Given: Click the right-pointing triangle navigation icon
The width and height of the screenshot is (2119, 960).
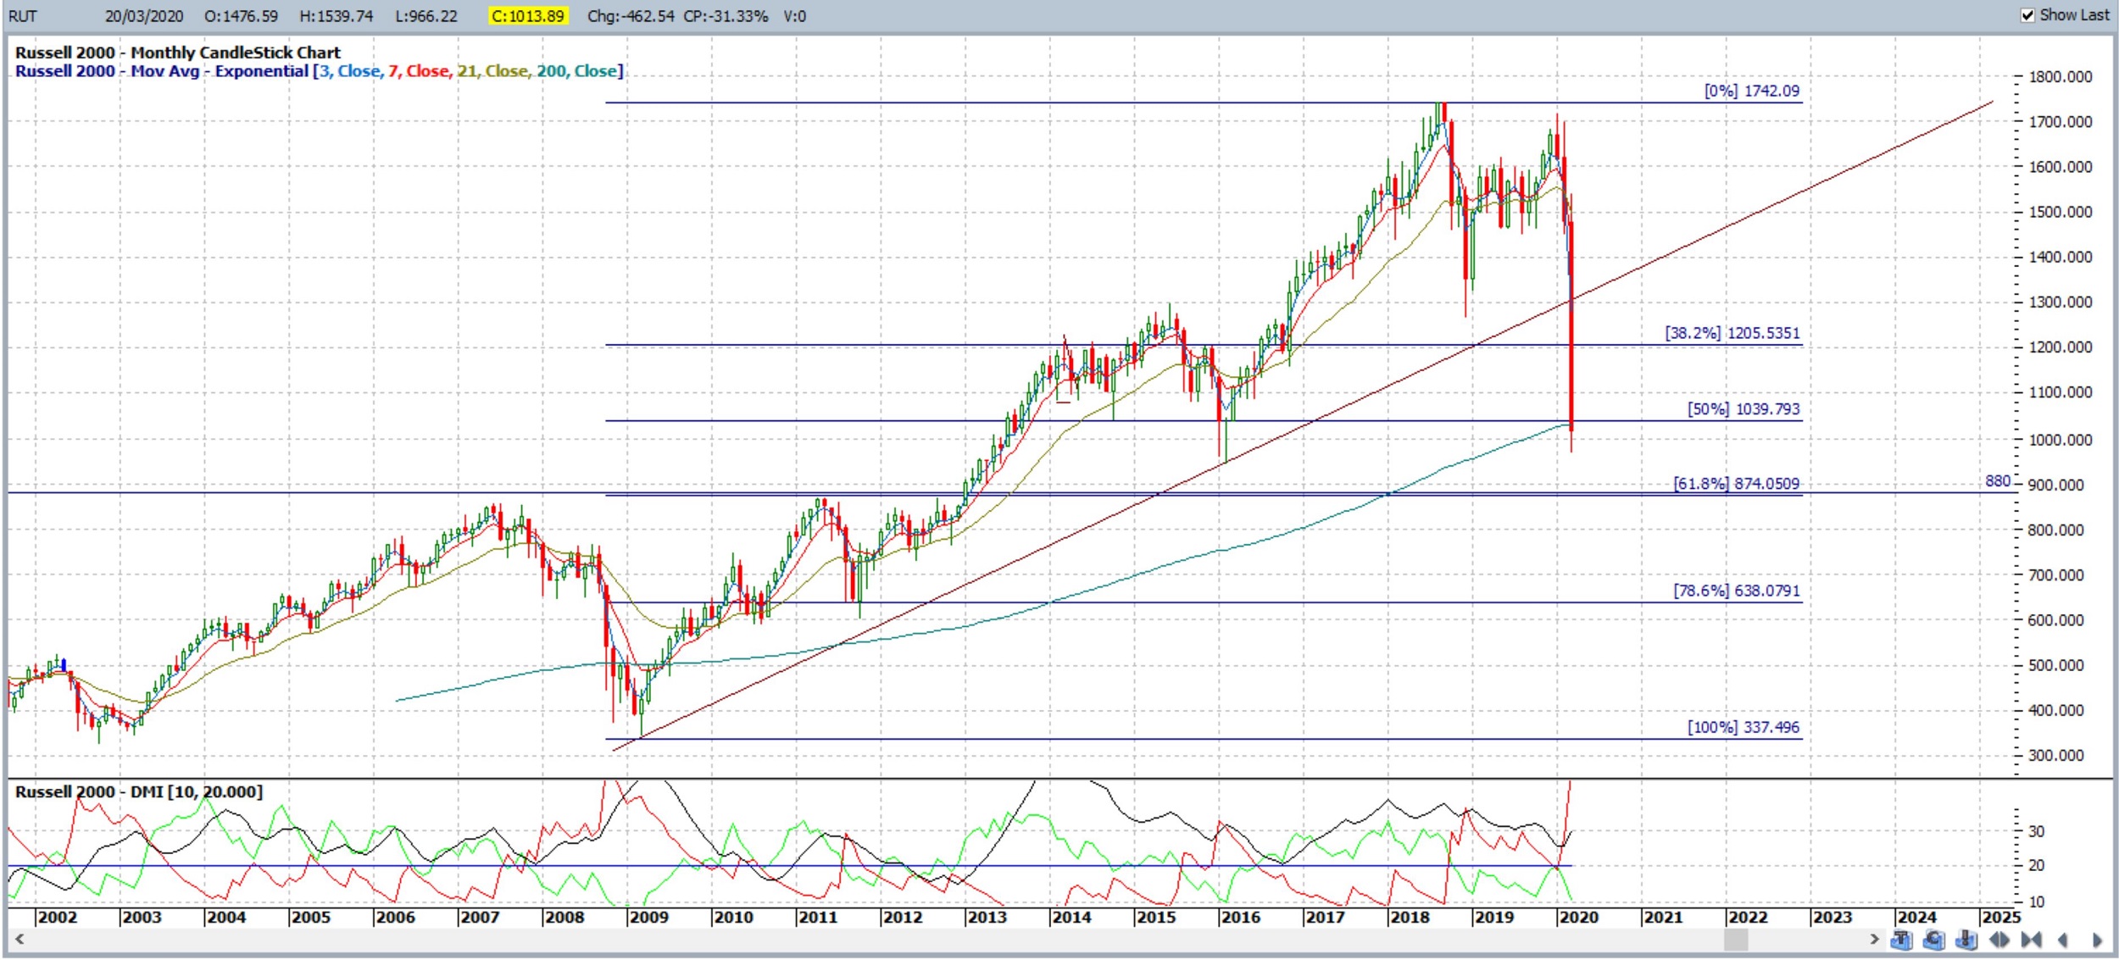Looking at the screenshot, I should click(x=2096, y=940).
